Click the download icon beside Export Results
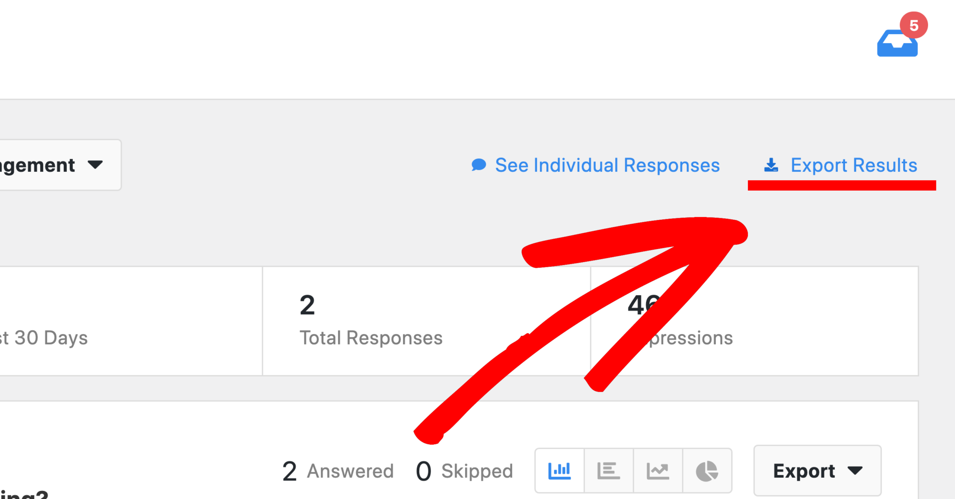Screen dimensions: 955x499 (x=771, y=165)
